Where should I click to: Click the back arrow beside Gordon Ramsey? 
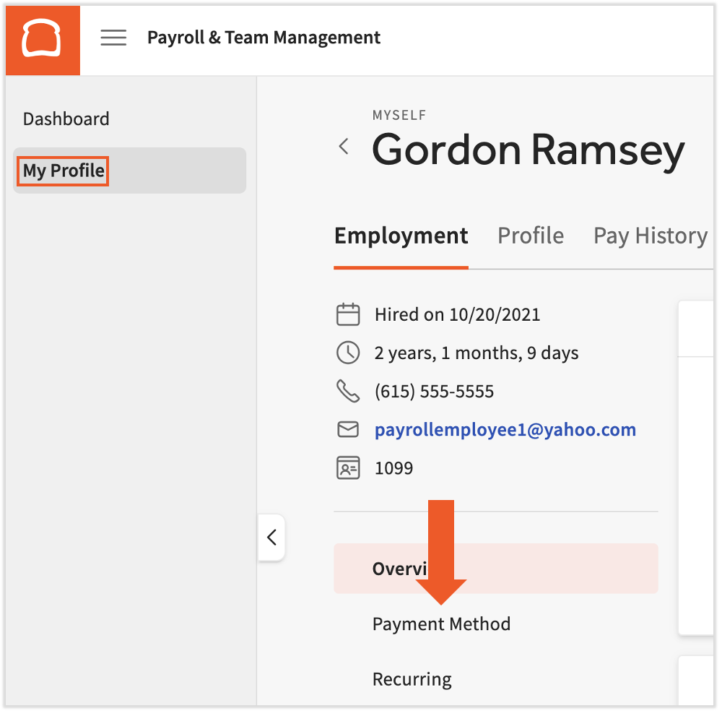344,145
